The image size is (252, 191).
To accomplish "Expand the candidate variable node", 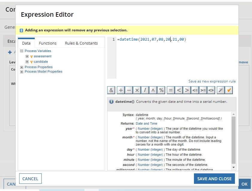I will click(27, 62).
